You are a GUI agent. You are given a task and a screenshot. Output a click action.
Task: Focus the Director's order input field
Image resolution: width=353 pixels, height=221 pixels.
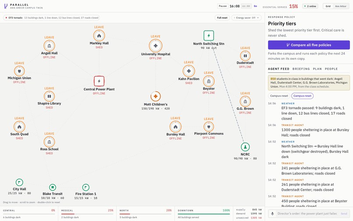(x=307, y=214)
